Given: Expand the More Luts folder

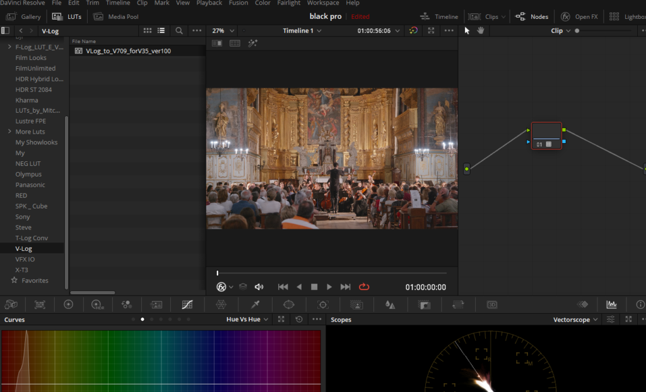Looking at the screenshot, I should [9, 131].
